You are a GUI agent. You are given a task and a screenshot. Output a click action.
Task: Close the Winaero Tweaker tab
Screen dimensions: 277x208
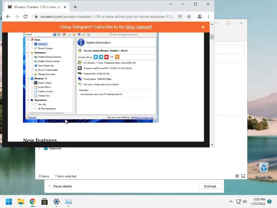(x=65, y=7)
